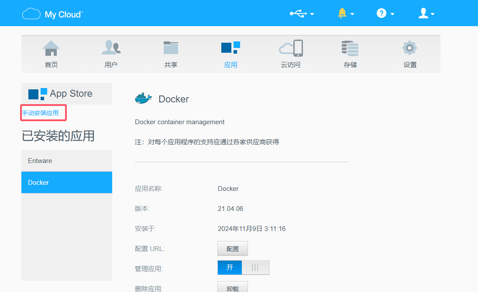The height and width of the screenshot is (292, 478).
Task: Click the 首页 tab label
Action: coord(51,65)
